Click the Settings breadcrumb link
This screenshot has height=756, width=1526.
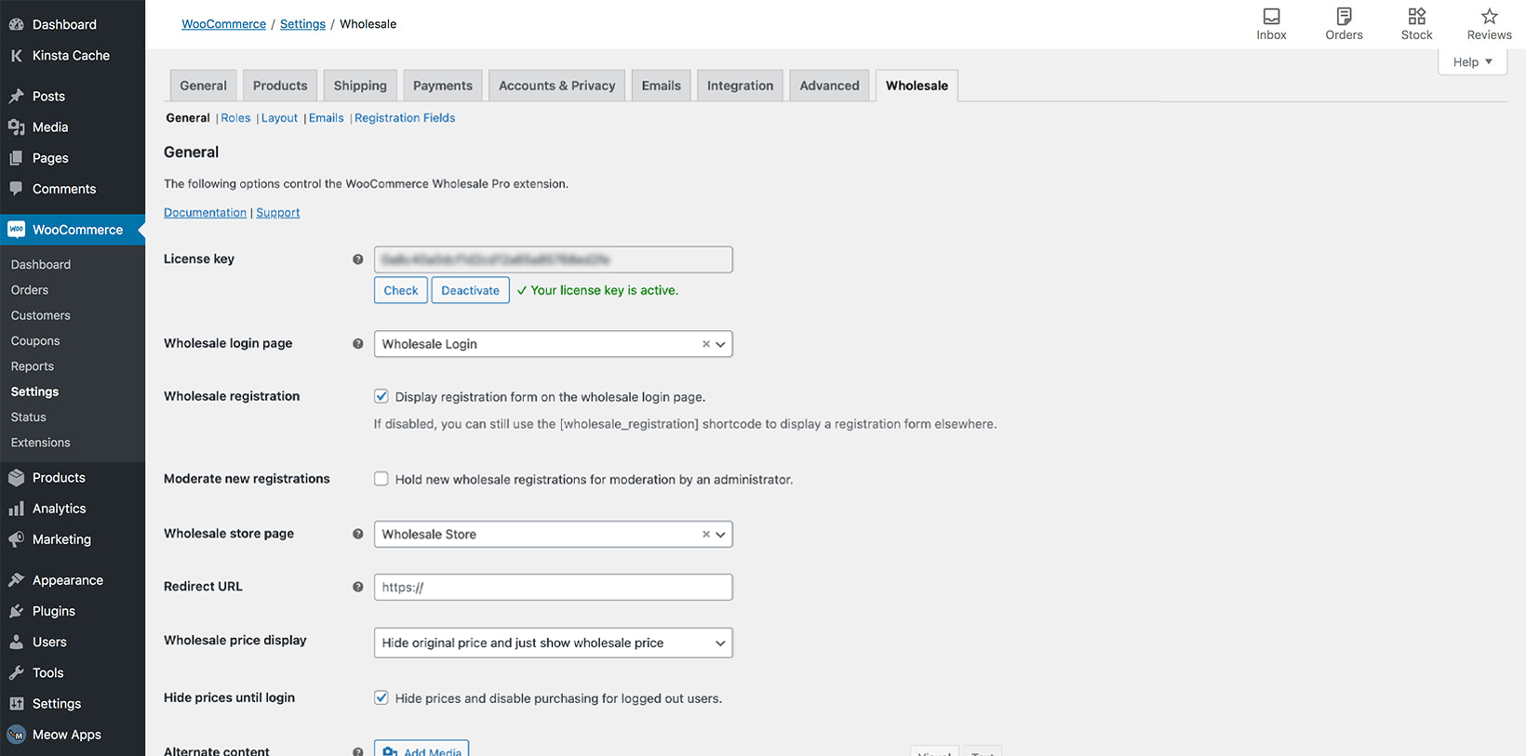click(x=302, y=24)
